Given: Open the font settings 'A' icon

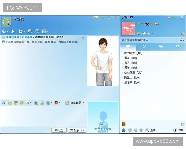Looking at the screenshot, I should pos(4,103).
